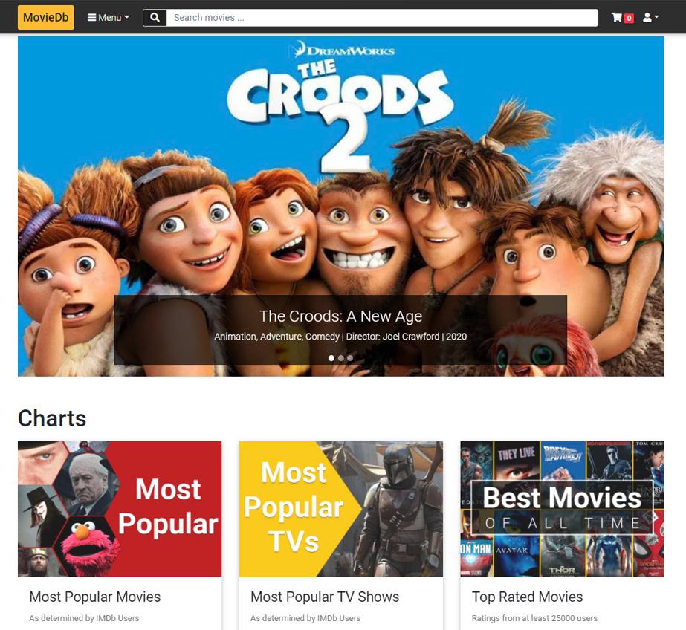Screen dimensions: 686x630
Task: Click the red cart count badge
Action: pyautogui.click(x=629, y=18)
